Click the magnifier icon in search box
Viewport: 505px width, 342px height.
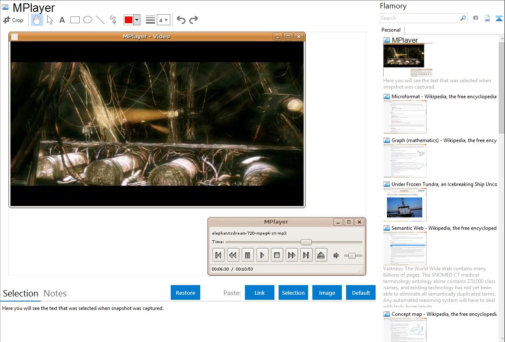click(463, 18)
